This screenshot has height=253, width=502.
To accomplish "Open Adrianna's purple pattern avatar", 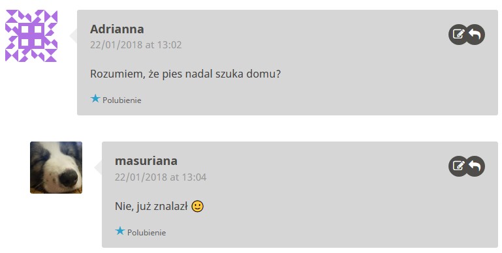I will coord(31,35).
